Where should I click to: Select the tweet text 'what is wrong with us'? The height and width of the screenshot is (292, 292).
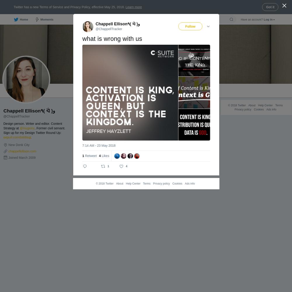pos(112,39)
